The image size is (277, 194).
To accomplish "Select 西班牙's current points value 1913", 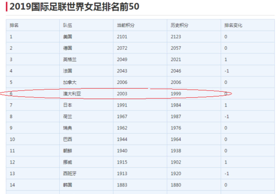I will (122, 174).
